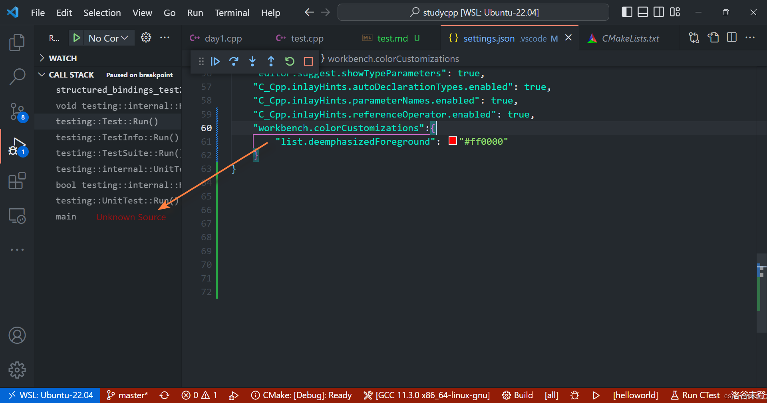This screenshot has width=767, height=403.
Task: Toggle the Panel layout button
Action: click(x=643, y=12)
